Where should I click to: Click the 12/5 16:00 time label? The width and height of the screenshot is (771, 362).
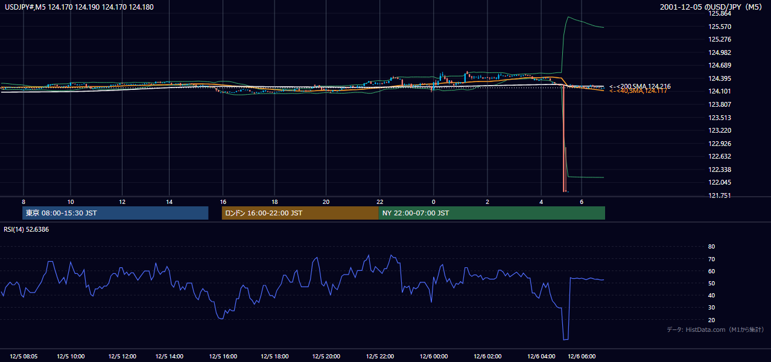(x=223, y=356)
